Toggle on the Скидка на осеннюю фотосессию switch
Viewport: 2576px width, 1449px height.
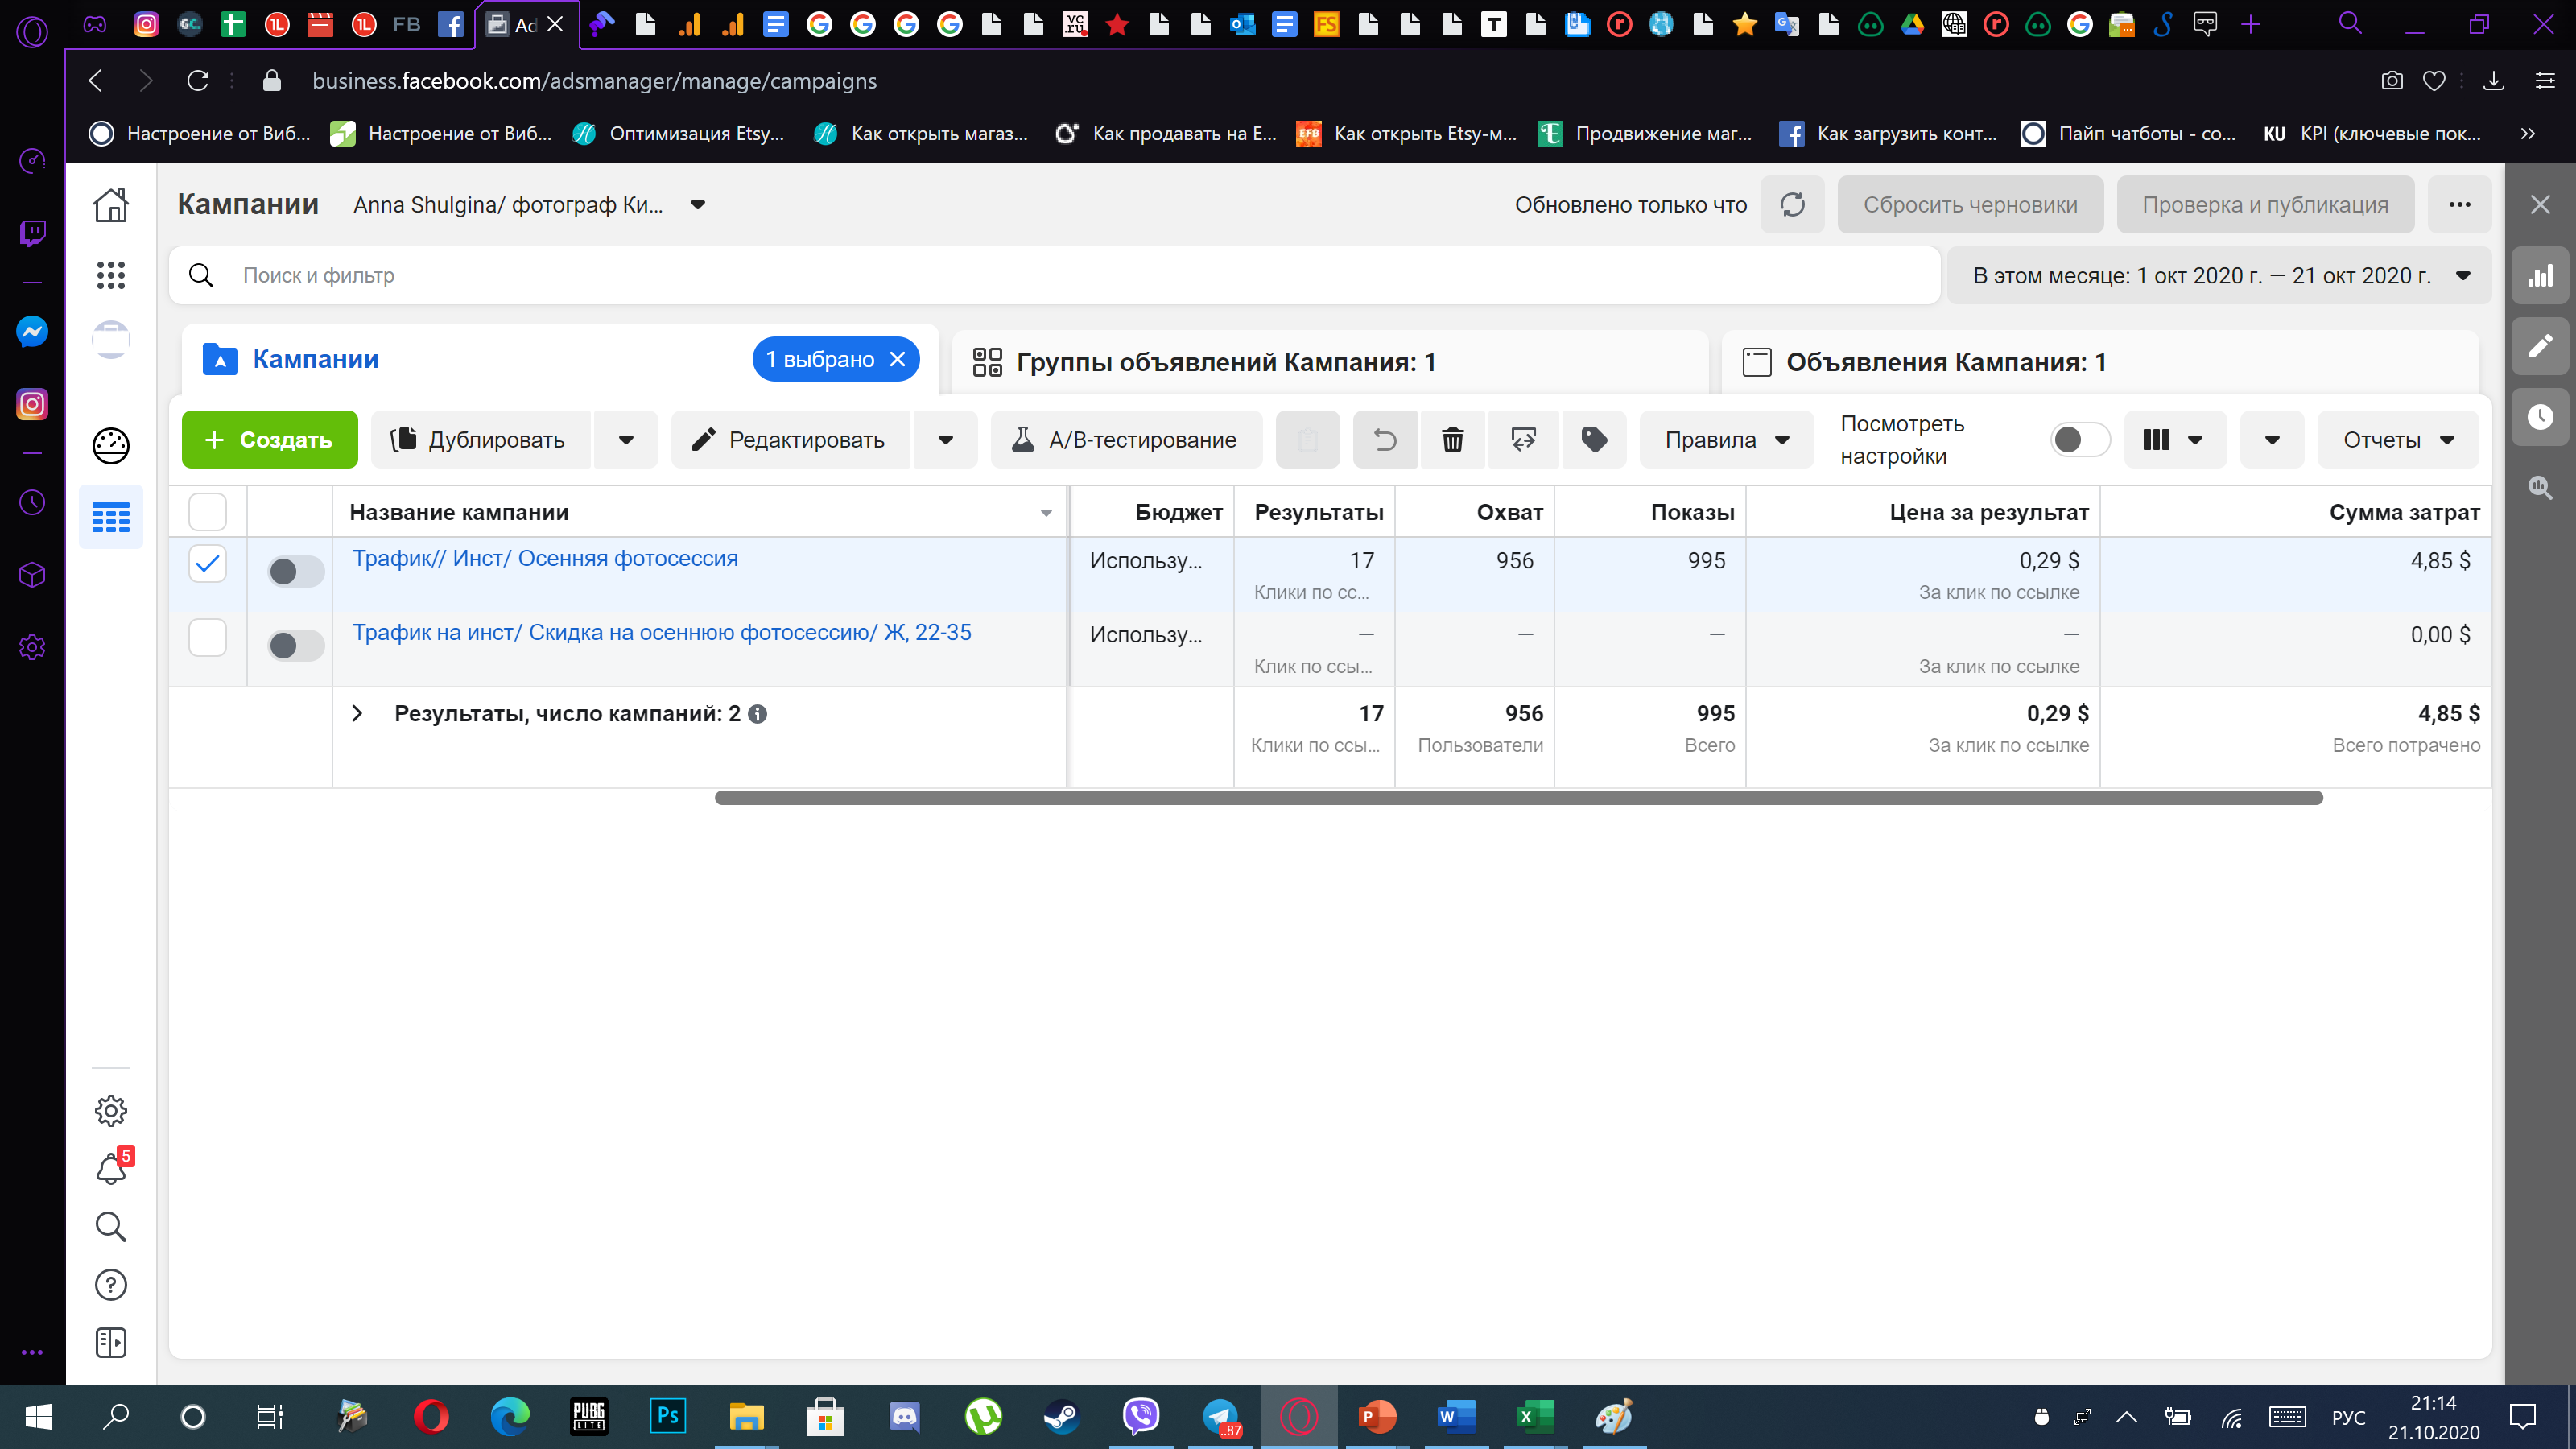point(296,645)
